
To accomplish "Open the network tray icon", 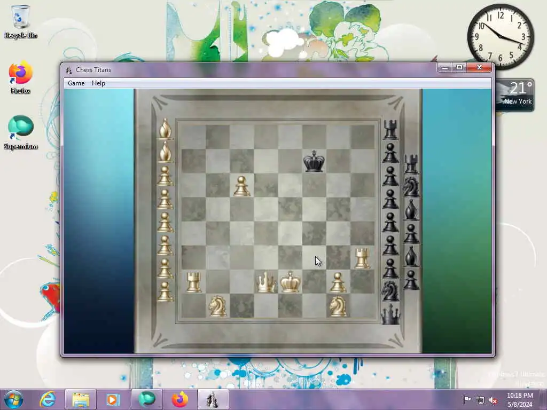I will [x=480, y=400].
